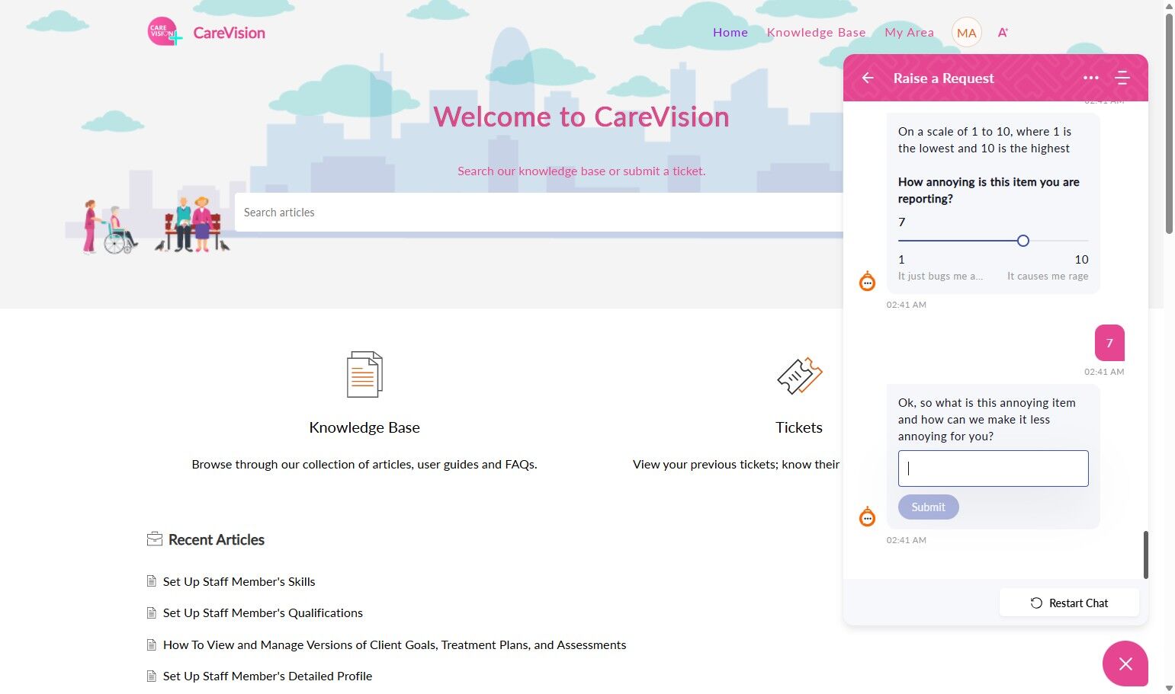Click the Recent Articles heading
The width and height of the screenshot is (1175, 694).
217,539
